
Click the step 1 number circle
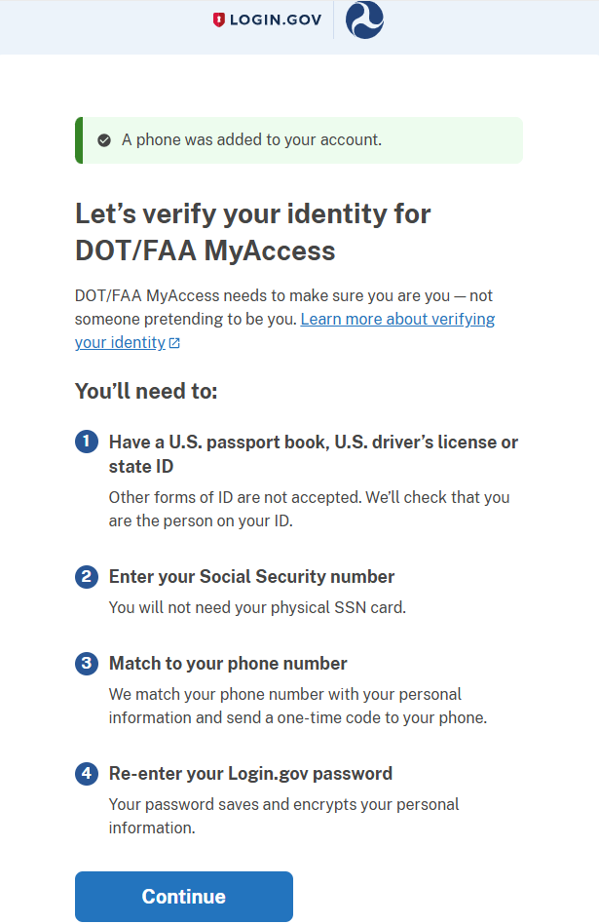point(87,442)
